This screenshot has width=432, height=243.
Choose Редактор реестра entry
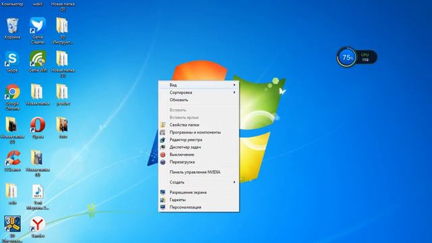198,140
